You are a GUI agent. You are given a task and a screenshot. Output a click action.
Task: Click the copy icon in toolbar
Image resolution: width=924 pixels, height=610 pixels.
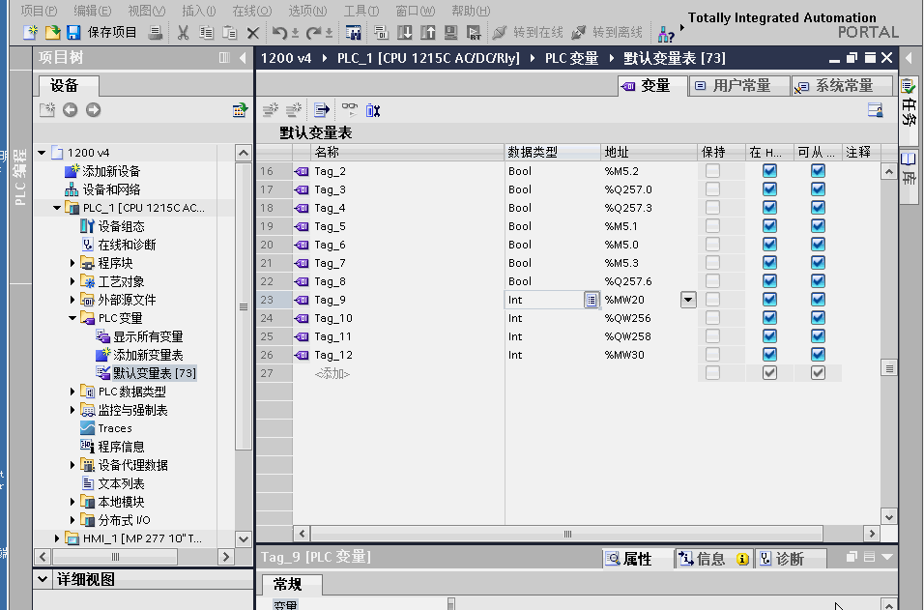[x=206, y=33]
